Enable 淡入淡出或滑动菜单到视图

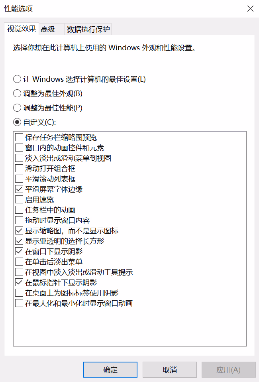tap(19, 158)
